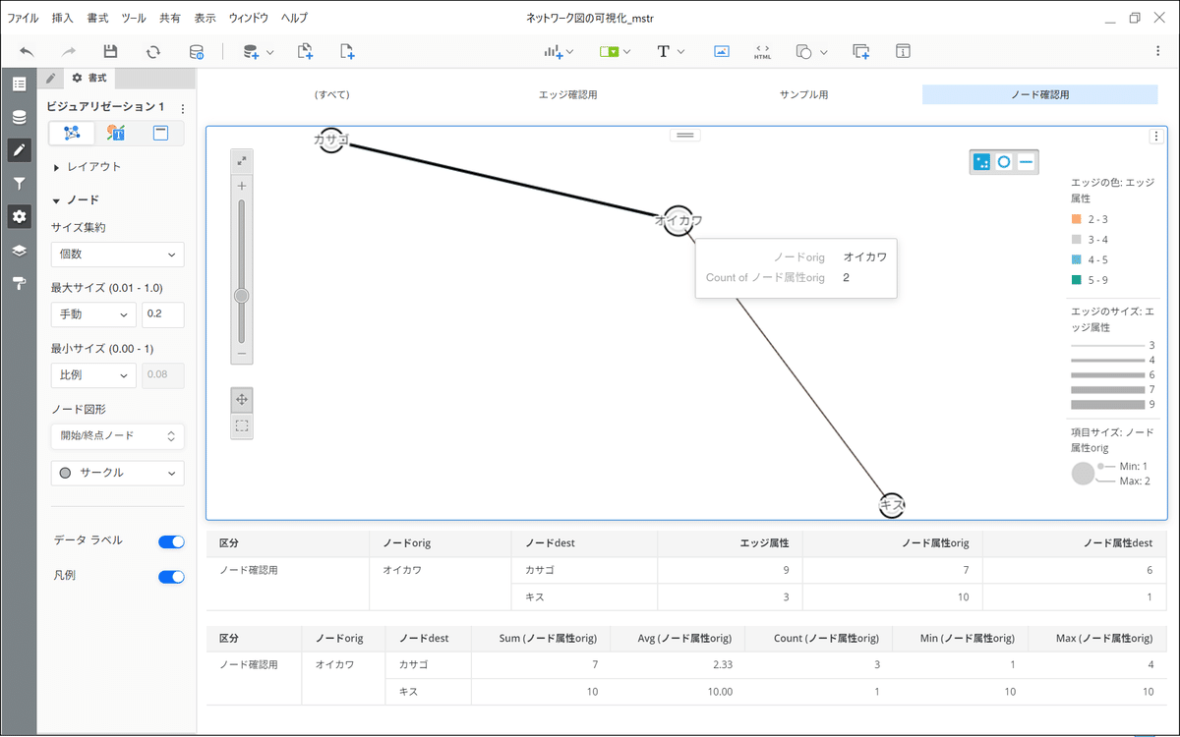1180x737 pixels.
Task: Open the gear format sidebar panel
Action: [19, 216]
